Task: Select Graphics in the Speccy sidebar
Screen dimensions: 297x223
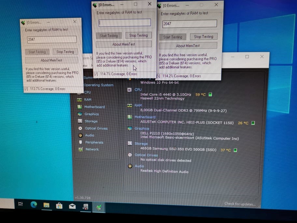Action: (x=92, y=114)
